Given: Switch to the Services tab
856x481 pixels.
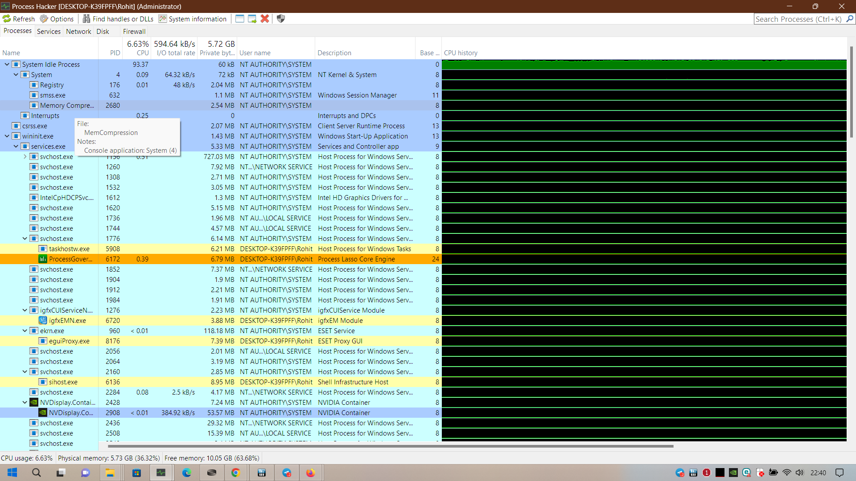Looking at the screenshot, I should tap(49, 31).
